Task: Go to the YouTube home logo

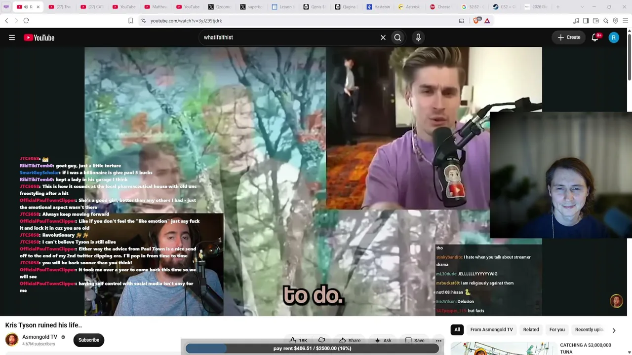Action: click(39, 37)
